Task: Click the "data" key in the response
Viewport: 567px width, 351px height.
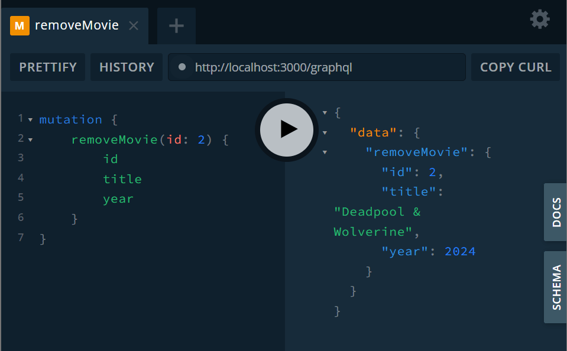Action: 374,133
